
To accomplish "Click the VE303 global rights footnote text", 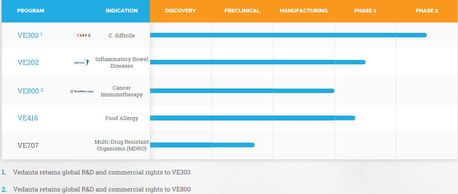I will pyautogui.click(x=102, y=172).
